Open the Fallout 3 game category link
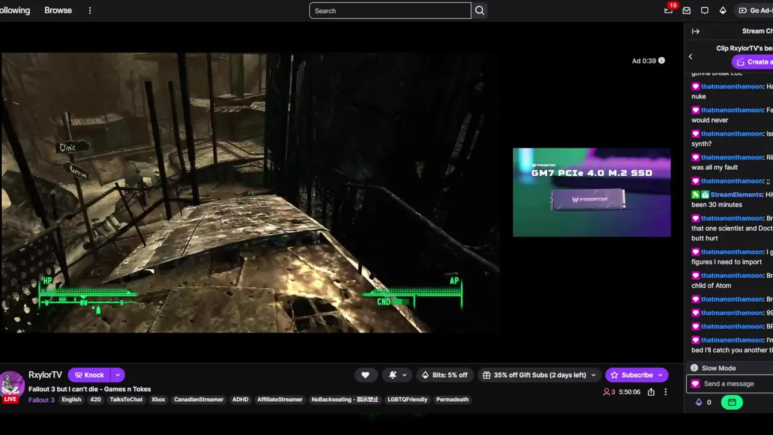This screenshot has height=435, width=773. click(x=42, y=400)
